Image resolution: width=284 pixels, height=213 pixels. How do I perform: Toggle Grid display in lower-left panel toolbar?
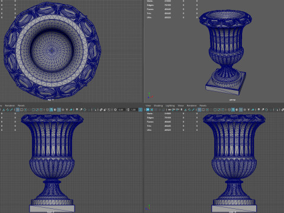(x=18, y=109)
